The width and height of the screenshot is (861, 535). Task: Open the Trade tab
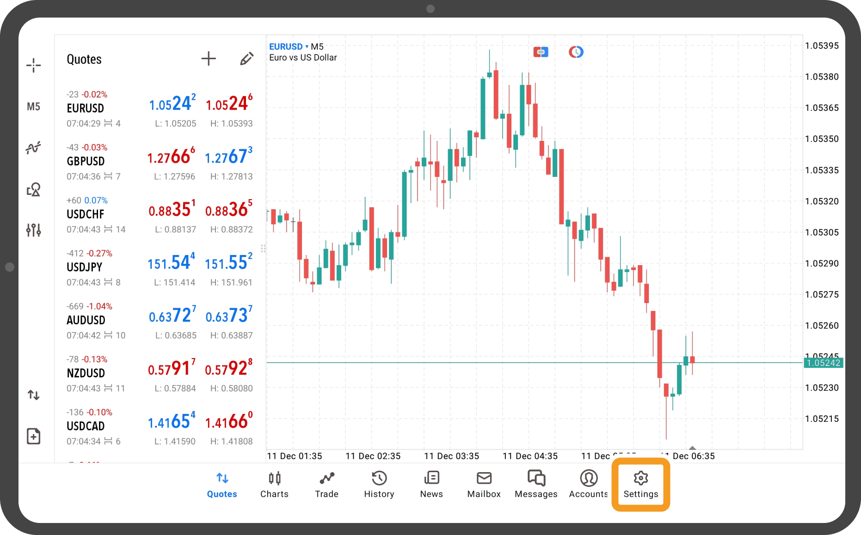(x=326, y=484)
